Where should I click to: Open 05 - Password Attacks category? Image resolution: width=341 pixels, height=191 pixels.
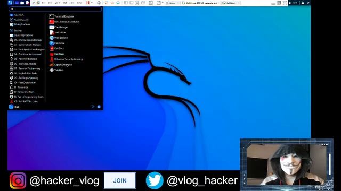[x=23, y=59]
